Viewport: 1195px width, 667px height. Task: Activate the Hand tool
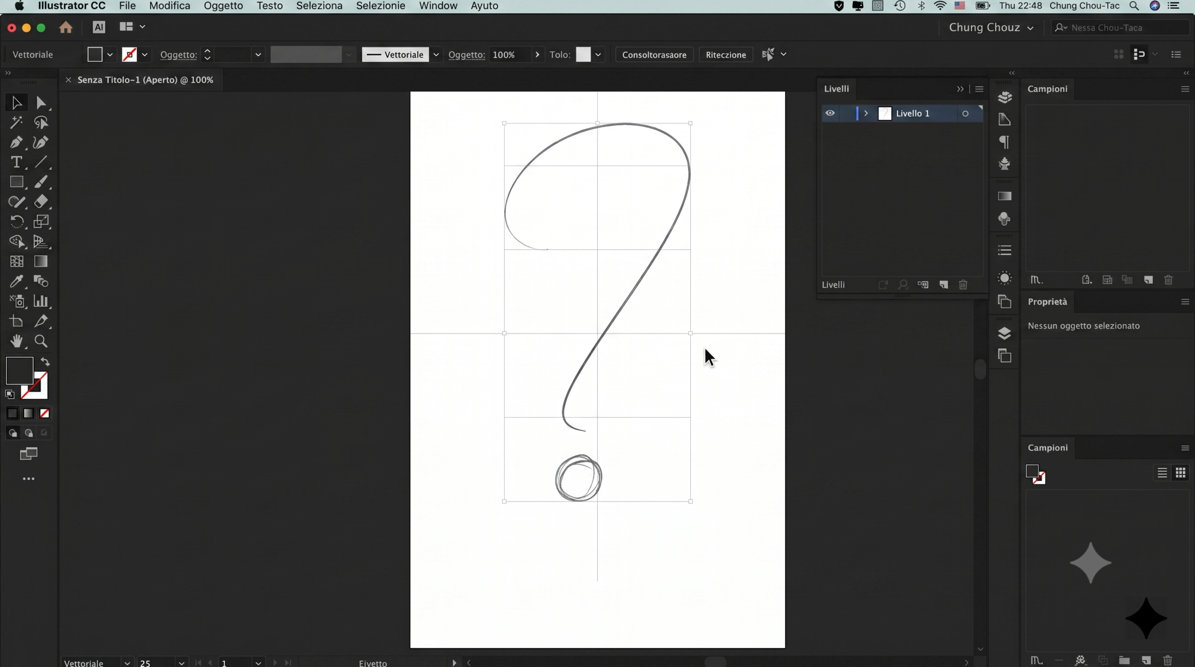(16, 341)
